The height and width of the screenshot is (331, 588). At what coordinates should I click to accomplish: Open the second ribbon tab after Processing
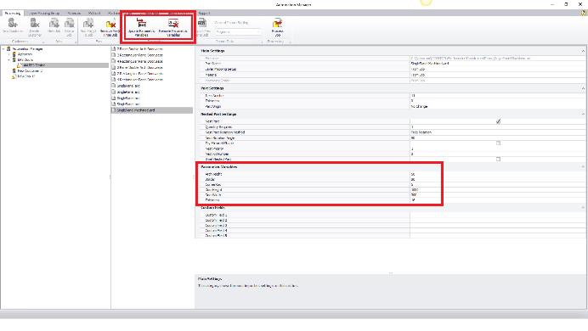click(44, 13)
